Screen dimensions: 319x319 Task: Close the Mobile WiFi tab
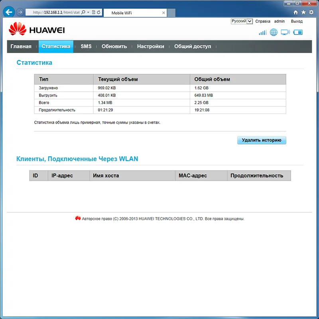tap(163, 13)
